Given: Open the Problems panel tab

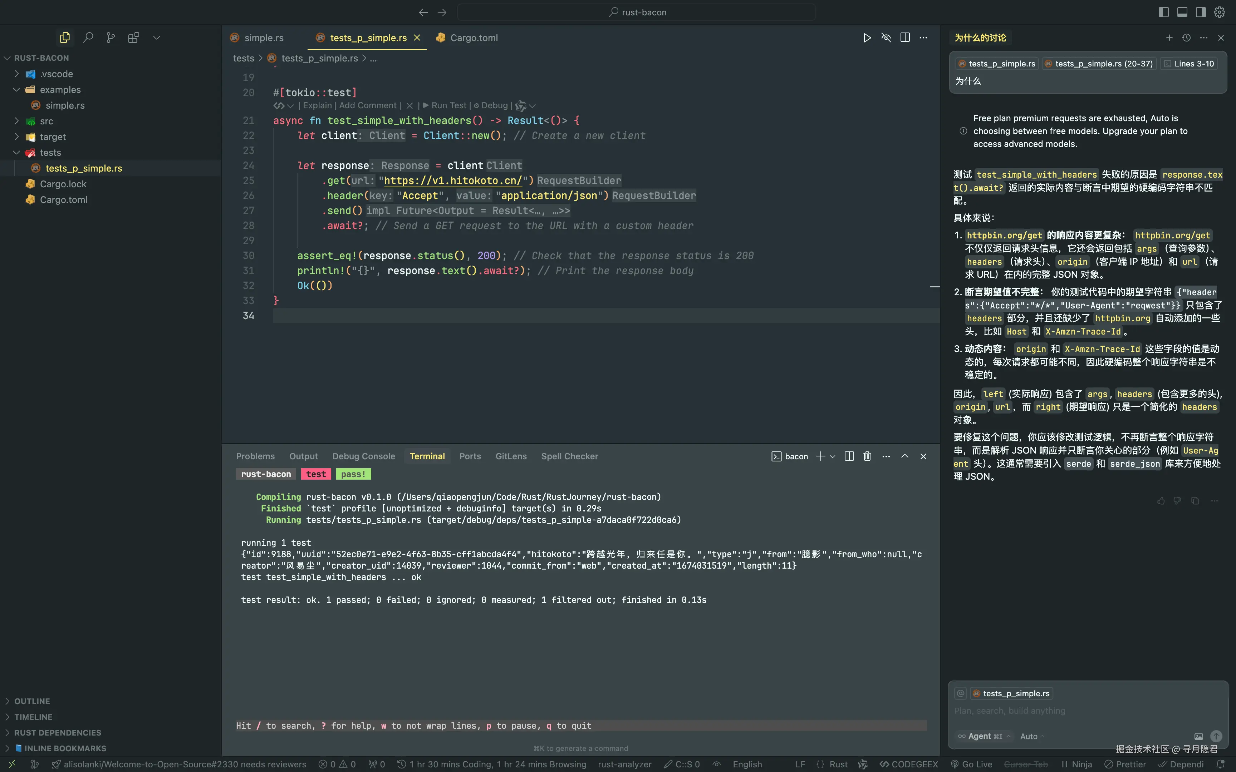Looking at the screenshot, I should click(x=255, y=456).
